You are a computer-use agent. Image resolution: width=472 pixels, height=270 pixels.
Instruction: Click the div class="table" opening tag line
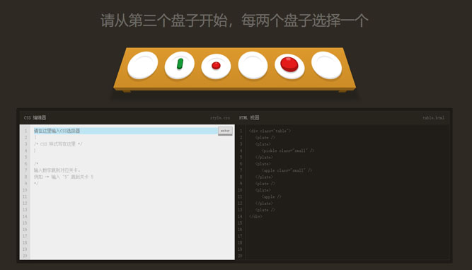point(270,131)
